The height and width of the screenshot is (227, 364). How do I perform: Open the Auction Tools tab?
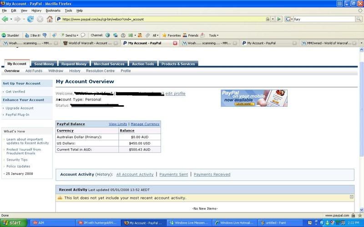pos(143,64)
